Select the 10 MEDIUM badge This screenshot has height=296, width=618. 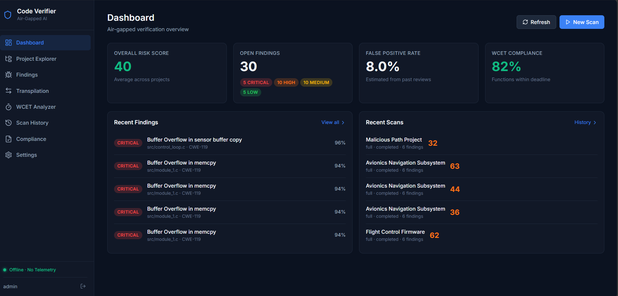[316, 82]
